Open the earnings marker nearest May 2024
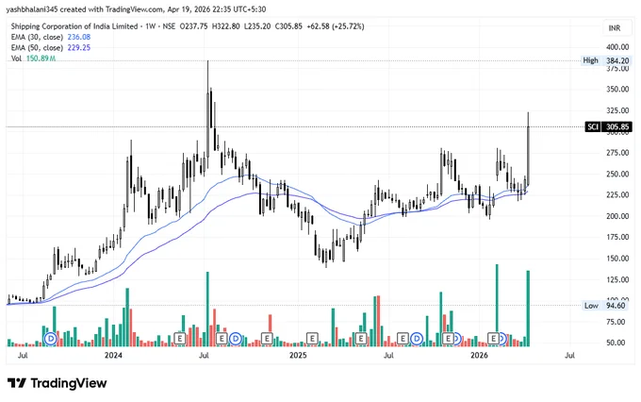 [x=180, y=339]
